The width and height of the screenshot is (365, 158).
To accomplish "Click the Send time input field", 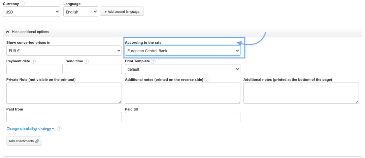I will (94, 69).
